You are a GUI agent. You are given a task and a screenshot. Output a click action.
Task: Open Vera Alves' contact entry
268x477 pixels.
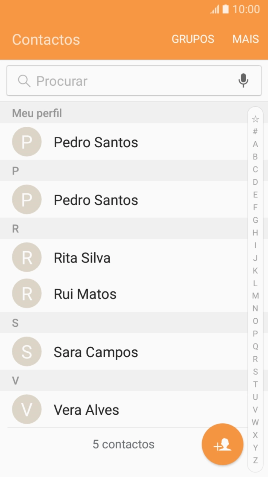[86, 410]
